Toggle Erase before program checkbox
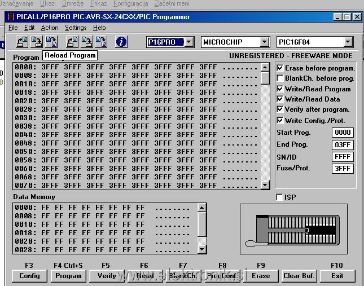The width and height of the screenshot is (364, 286). (x=280, y=68)
